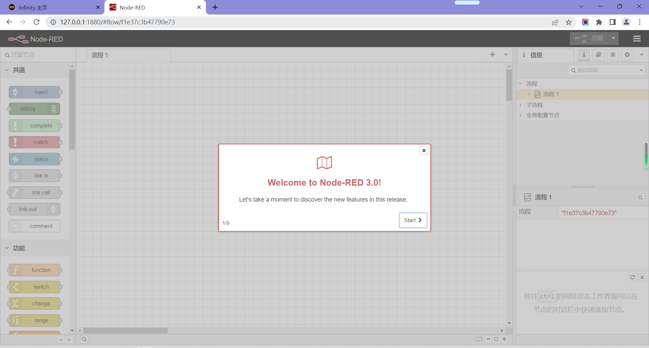The height and width of the screenshot is (348, 649).
Task: Select the change node in palette
Action: pyautogui.click(x=34, y=304)
